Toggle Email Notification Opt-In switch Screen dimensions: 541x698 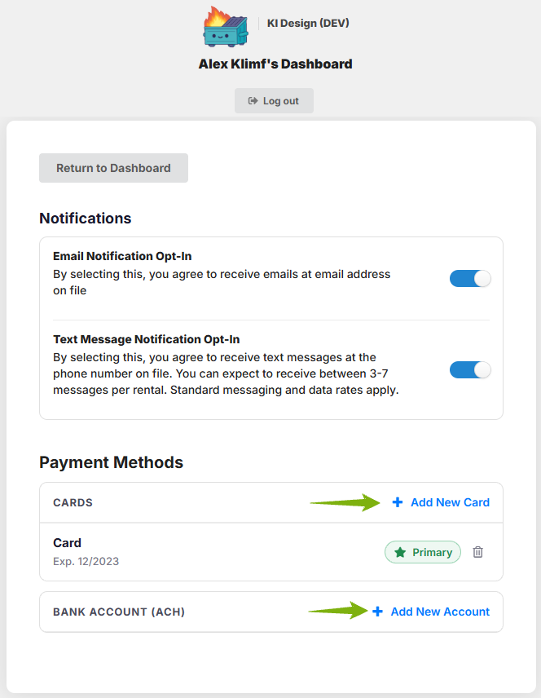coord(470,279)
